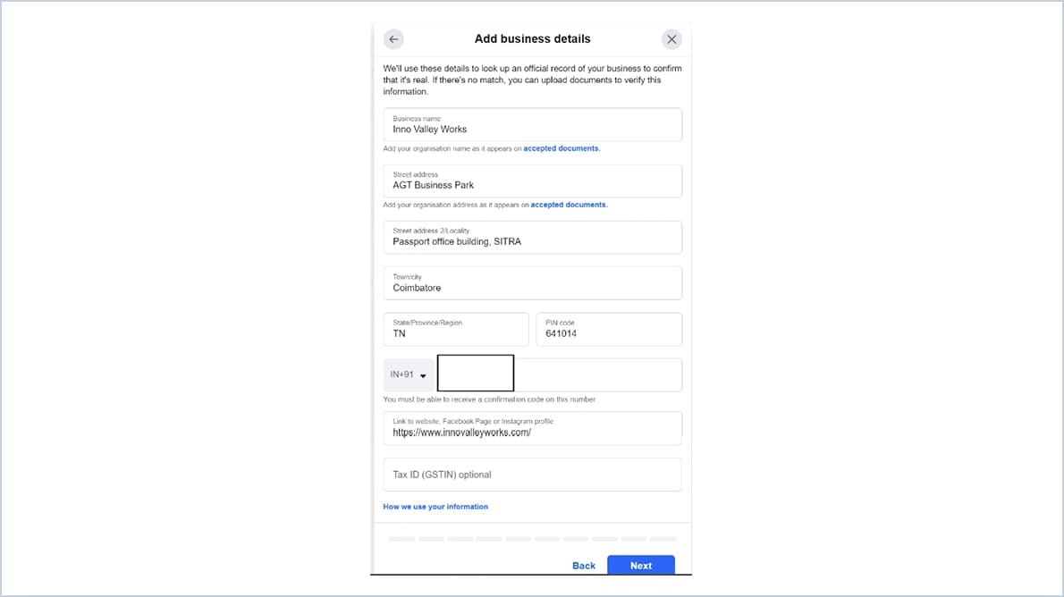Click the Street address 2/Locality field

pos(533,238)
